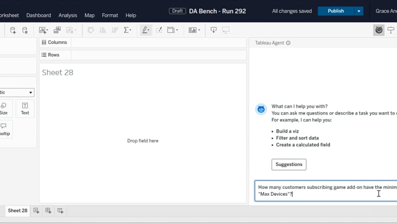
Task: Expand the Totals sigma dropdown
Action: (127, 30)
